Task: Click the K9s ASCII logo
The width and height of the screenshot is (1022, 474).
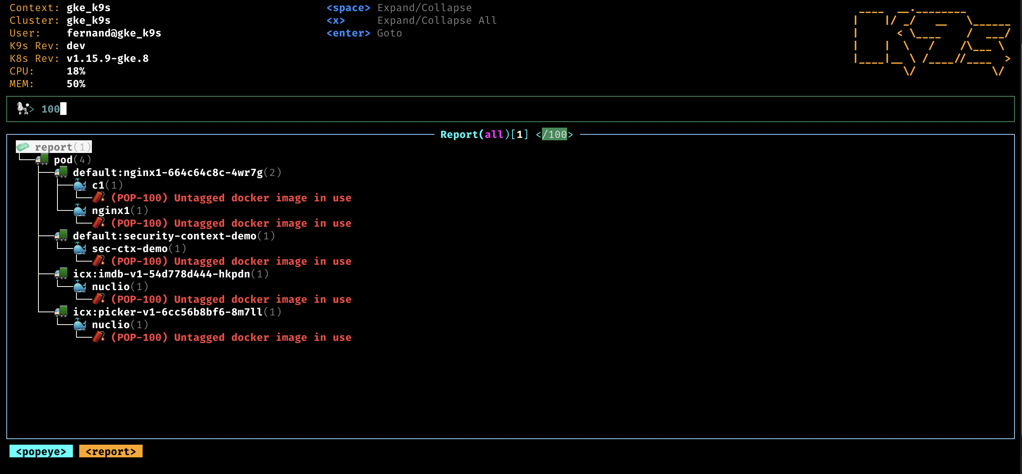Action: tap(932, 42)
